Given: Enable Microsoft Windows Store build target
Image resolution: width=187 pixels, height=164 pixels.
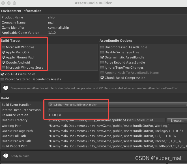Looking at the screenshot, I should click(x=3, y=68).
